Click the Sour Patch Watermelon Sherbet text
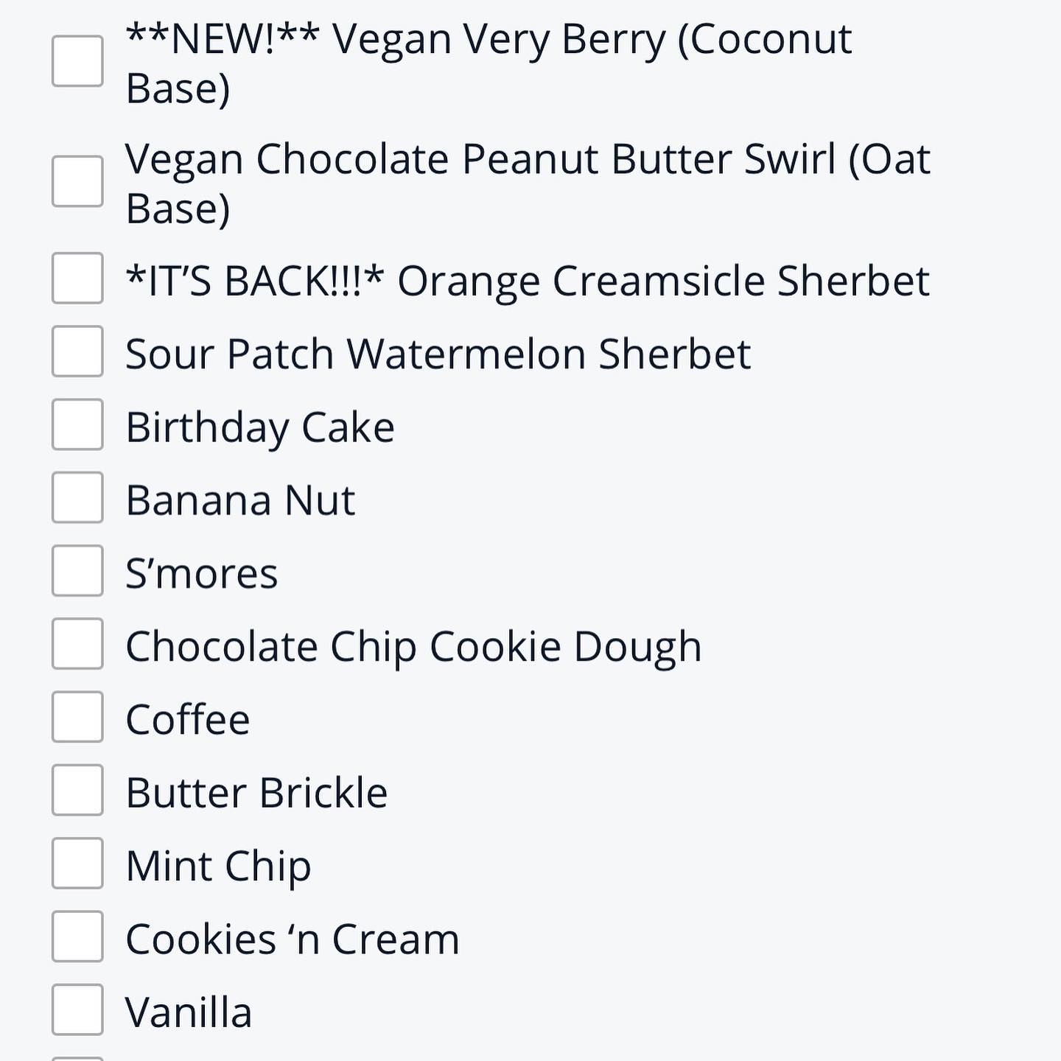1061x1061 pixels. [438, 354]
